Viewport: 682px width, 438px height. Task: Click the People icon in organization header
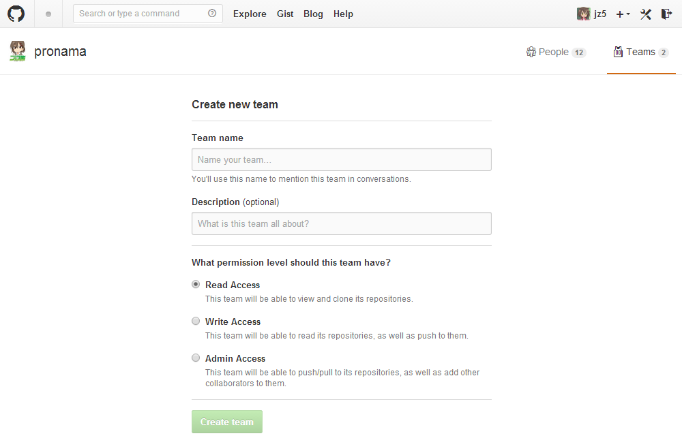(x=531, y=52)
